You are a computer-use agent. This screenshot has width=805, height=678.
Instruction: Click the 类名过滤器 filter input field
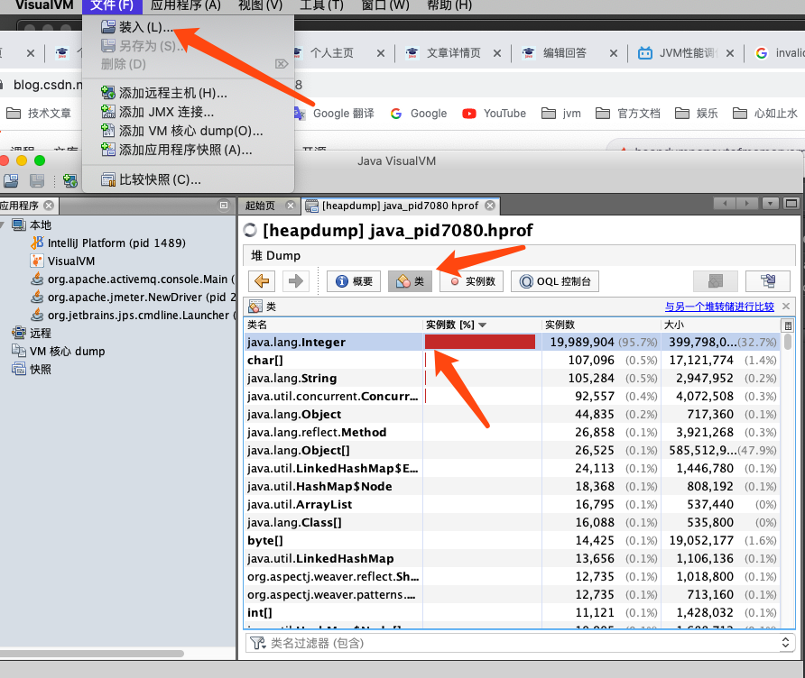[520, 643]
